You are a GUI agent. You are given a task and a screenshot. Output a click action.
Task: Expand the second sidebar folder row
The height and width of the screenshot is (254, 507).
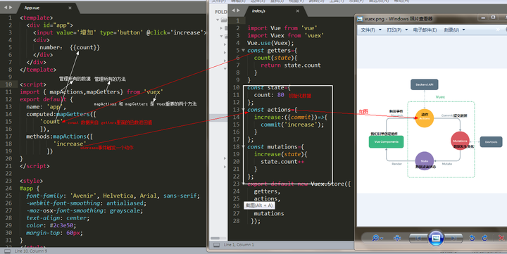point(222,28)
